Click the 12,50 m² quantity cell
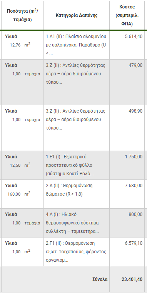This screenshot has width=147, height=294. [x=20, y=165]
